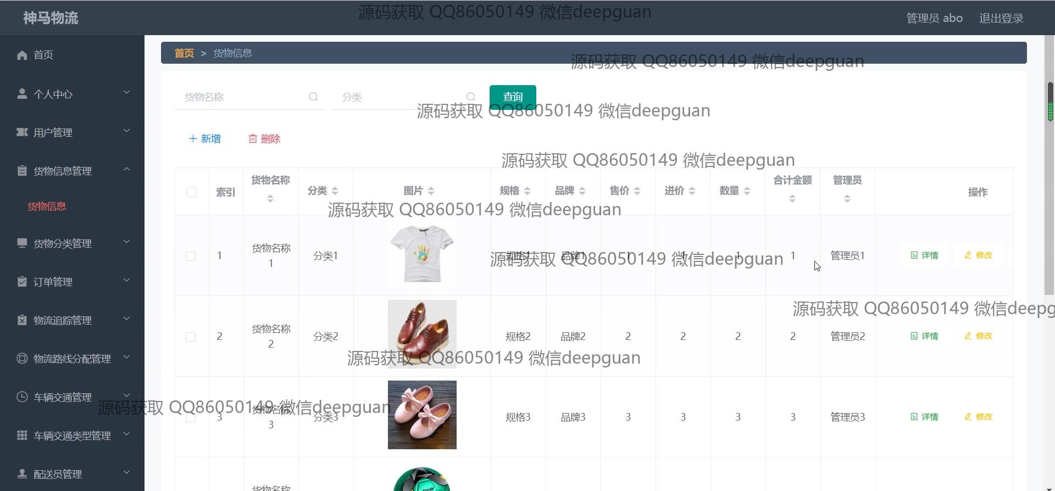Click the 神马物流 logo title

point(51,18)
